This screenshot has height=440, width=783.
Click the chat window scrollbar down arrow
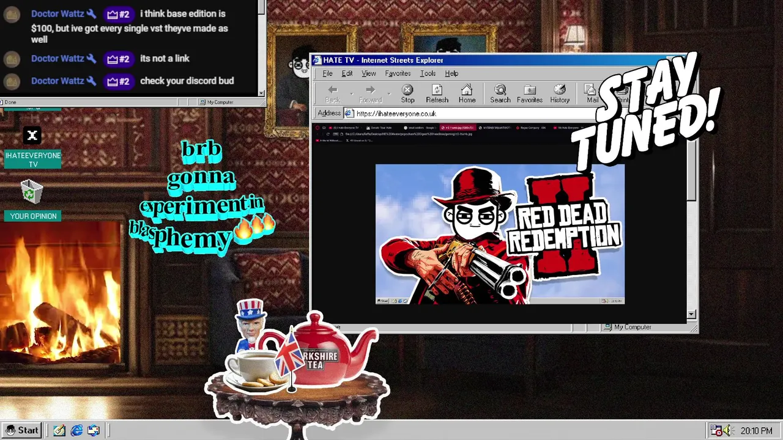[x=262, y=93]
